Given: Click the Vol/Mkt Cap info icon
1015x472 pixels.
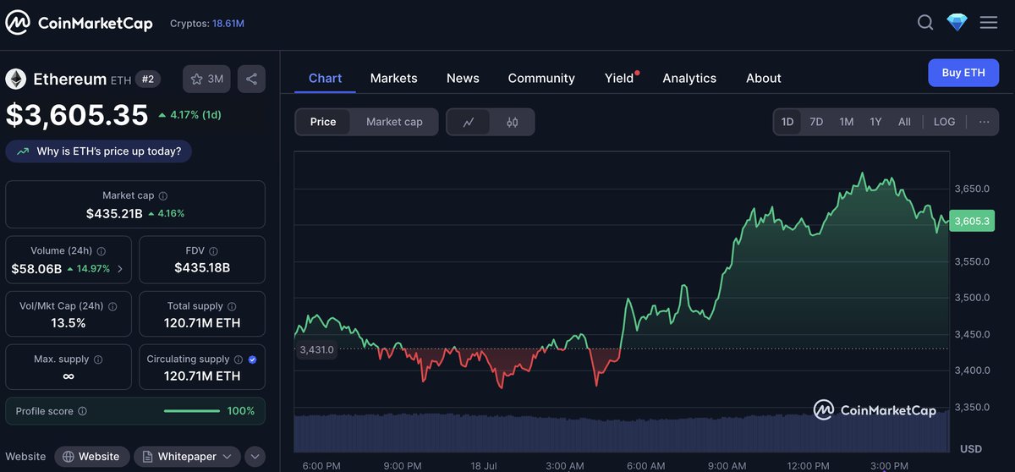Looking at the screenshot, I should 113,306.
